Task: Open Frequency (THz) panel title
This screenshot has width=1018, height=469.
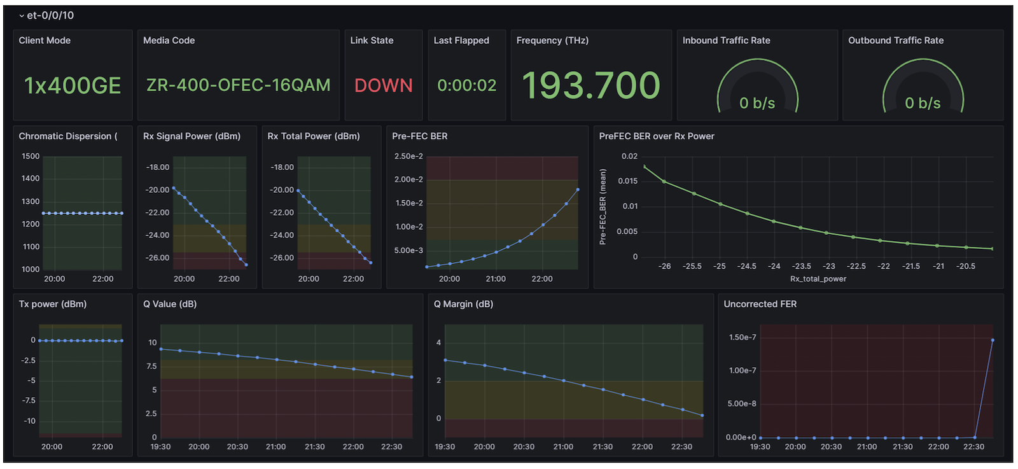Action: pos(552,40)
